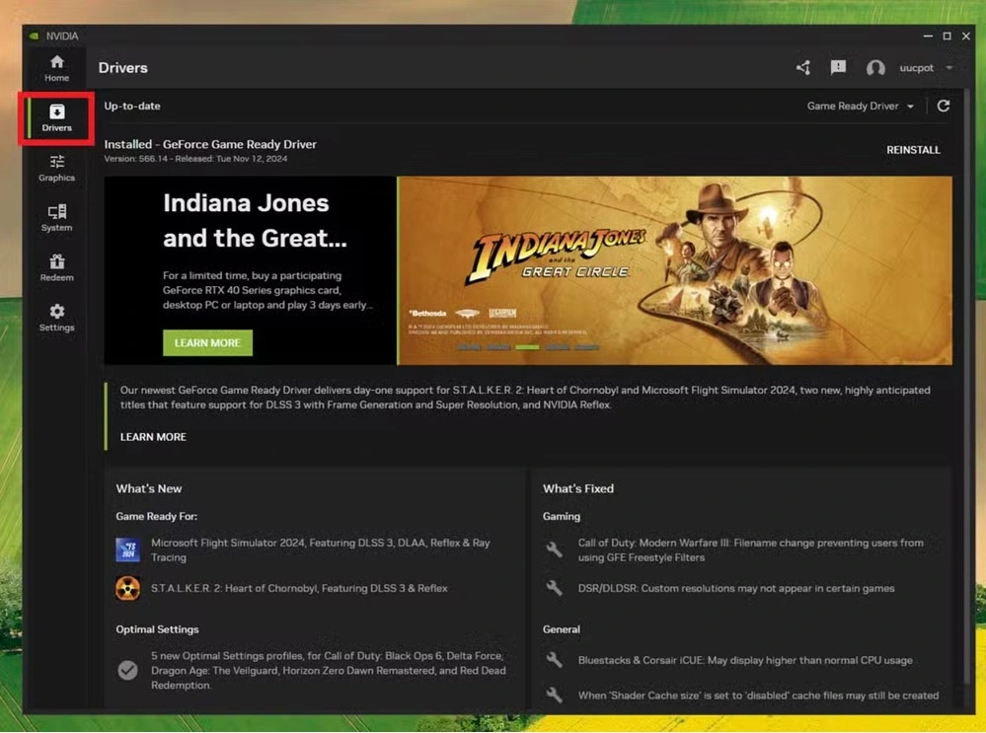Open the Graphics sidebar section
The image size is (986, 733).
click(56, 168)
